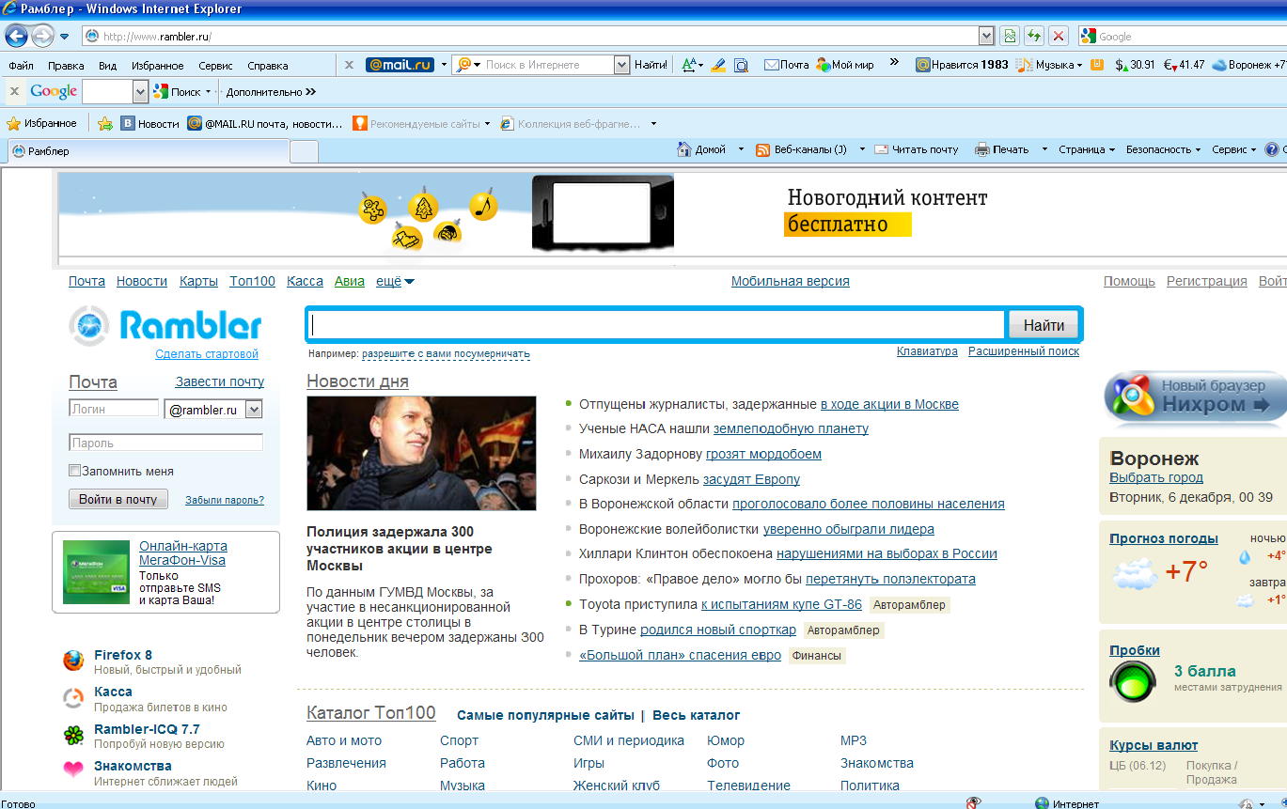Focus the Rambler main search field
Image resolution: width=1287 pixels, height=809 pixels.
coord(656,325)
